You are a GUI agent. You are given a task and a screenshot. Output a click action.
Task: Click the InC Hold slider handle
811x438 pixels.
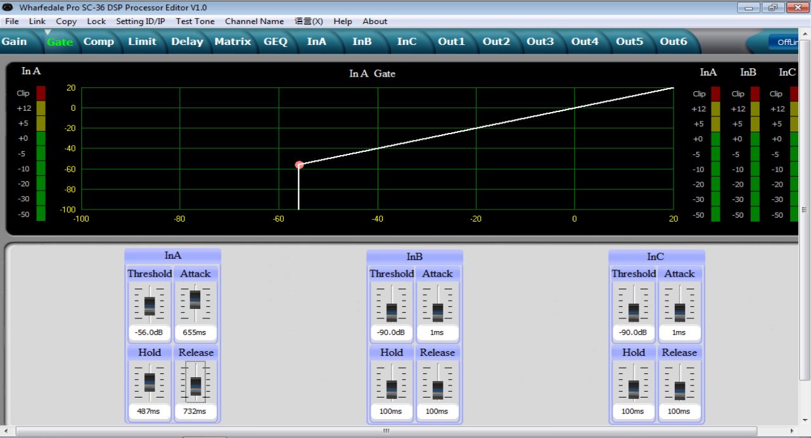tap(634, 389)
